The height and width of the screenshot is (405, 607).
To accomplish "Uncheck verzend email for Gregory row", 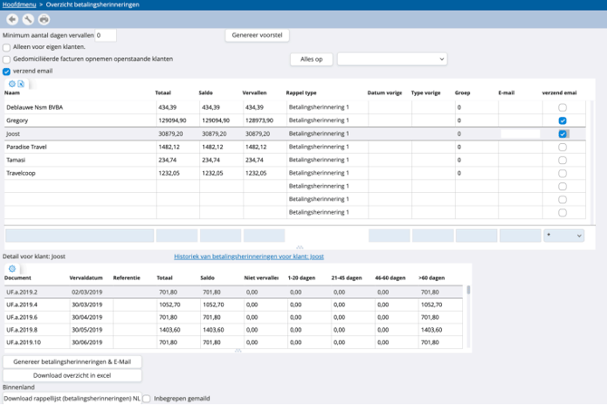I will point(563,121).
